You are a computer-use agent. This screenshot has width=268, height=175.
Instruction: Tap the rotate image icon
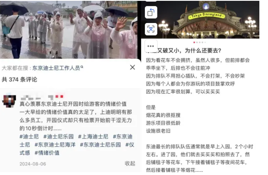click(151, 12)
